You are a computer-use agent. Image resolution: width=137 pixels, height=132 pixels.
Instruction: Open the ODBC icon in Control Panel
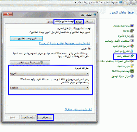tap(132, 31)
